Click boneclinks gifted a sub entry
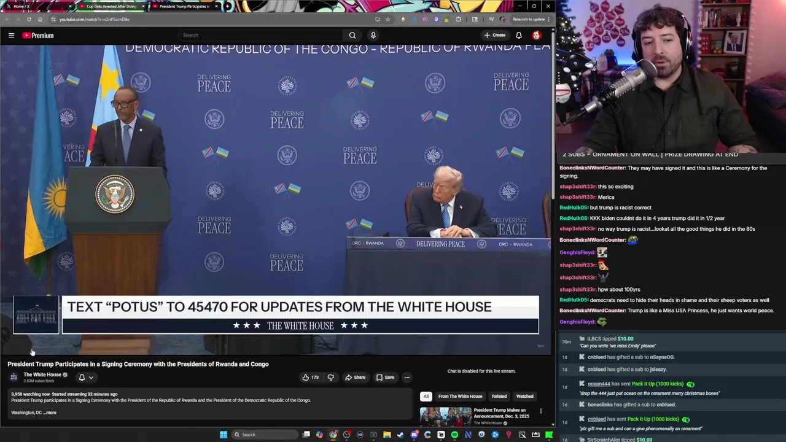Screen dimensions: 786x442 pos(671,405)
